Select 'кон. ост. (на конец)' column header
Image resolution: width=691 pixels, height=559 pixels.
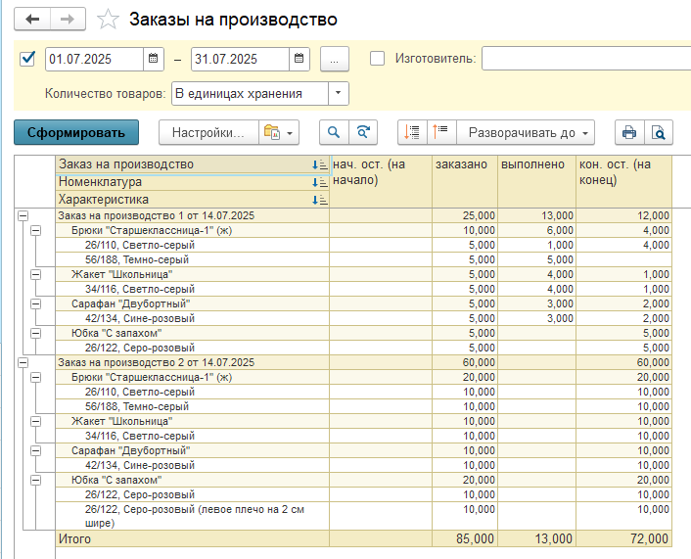624,181
